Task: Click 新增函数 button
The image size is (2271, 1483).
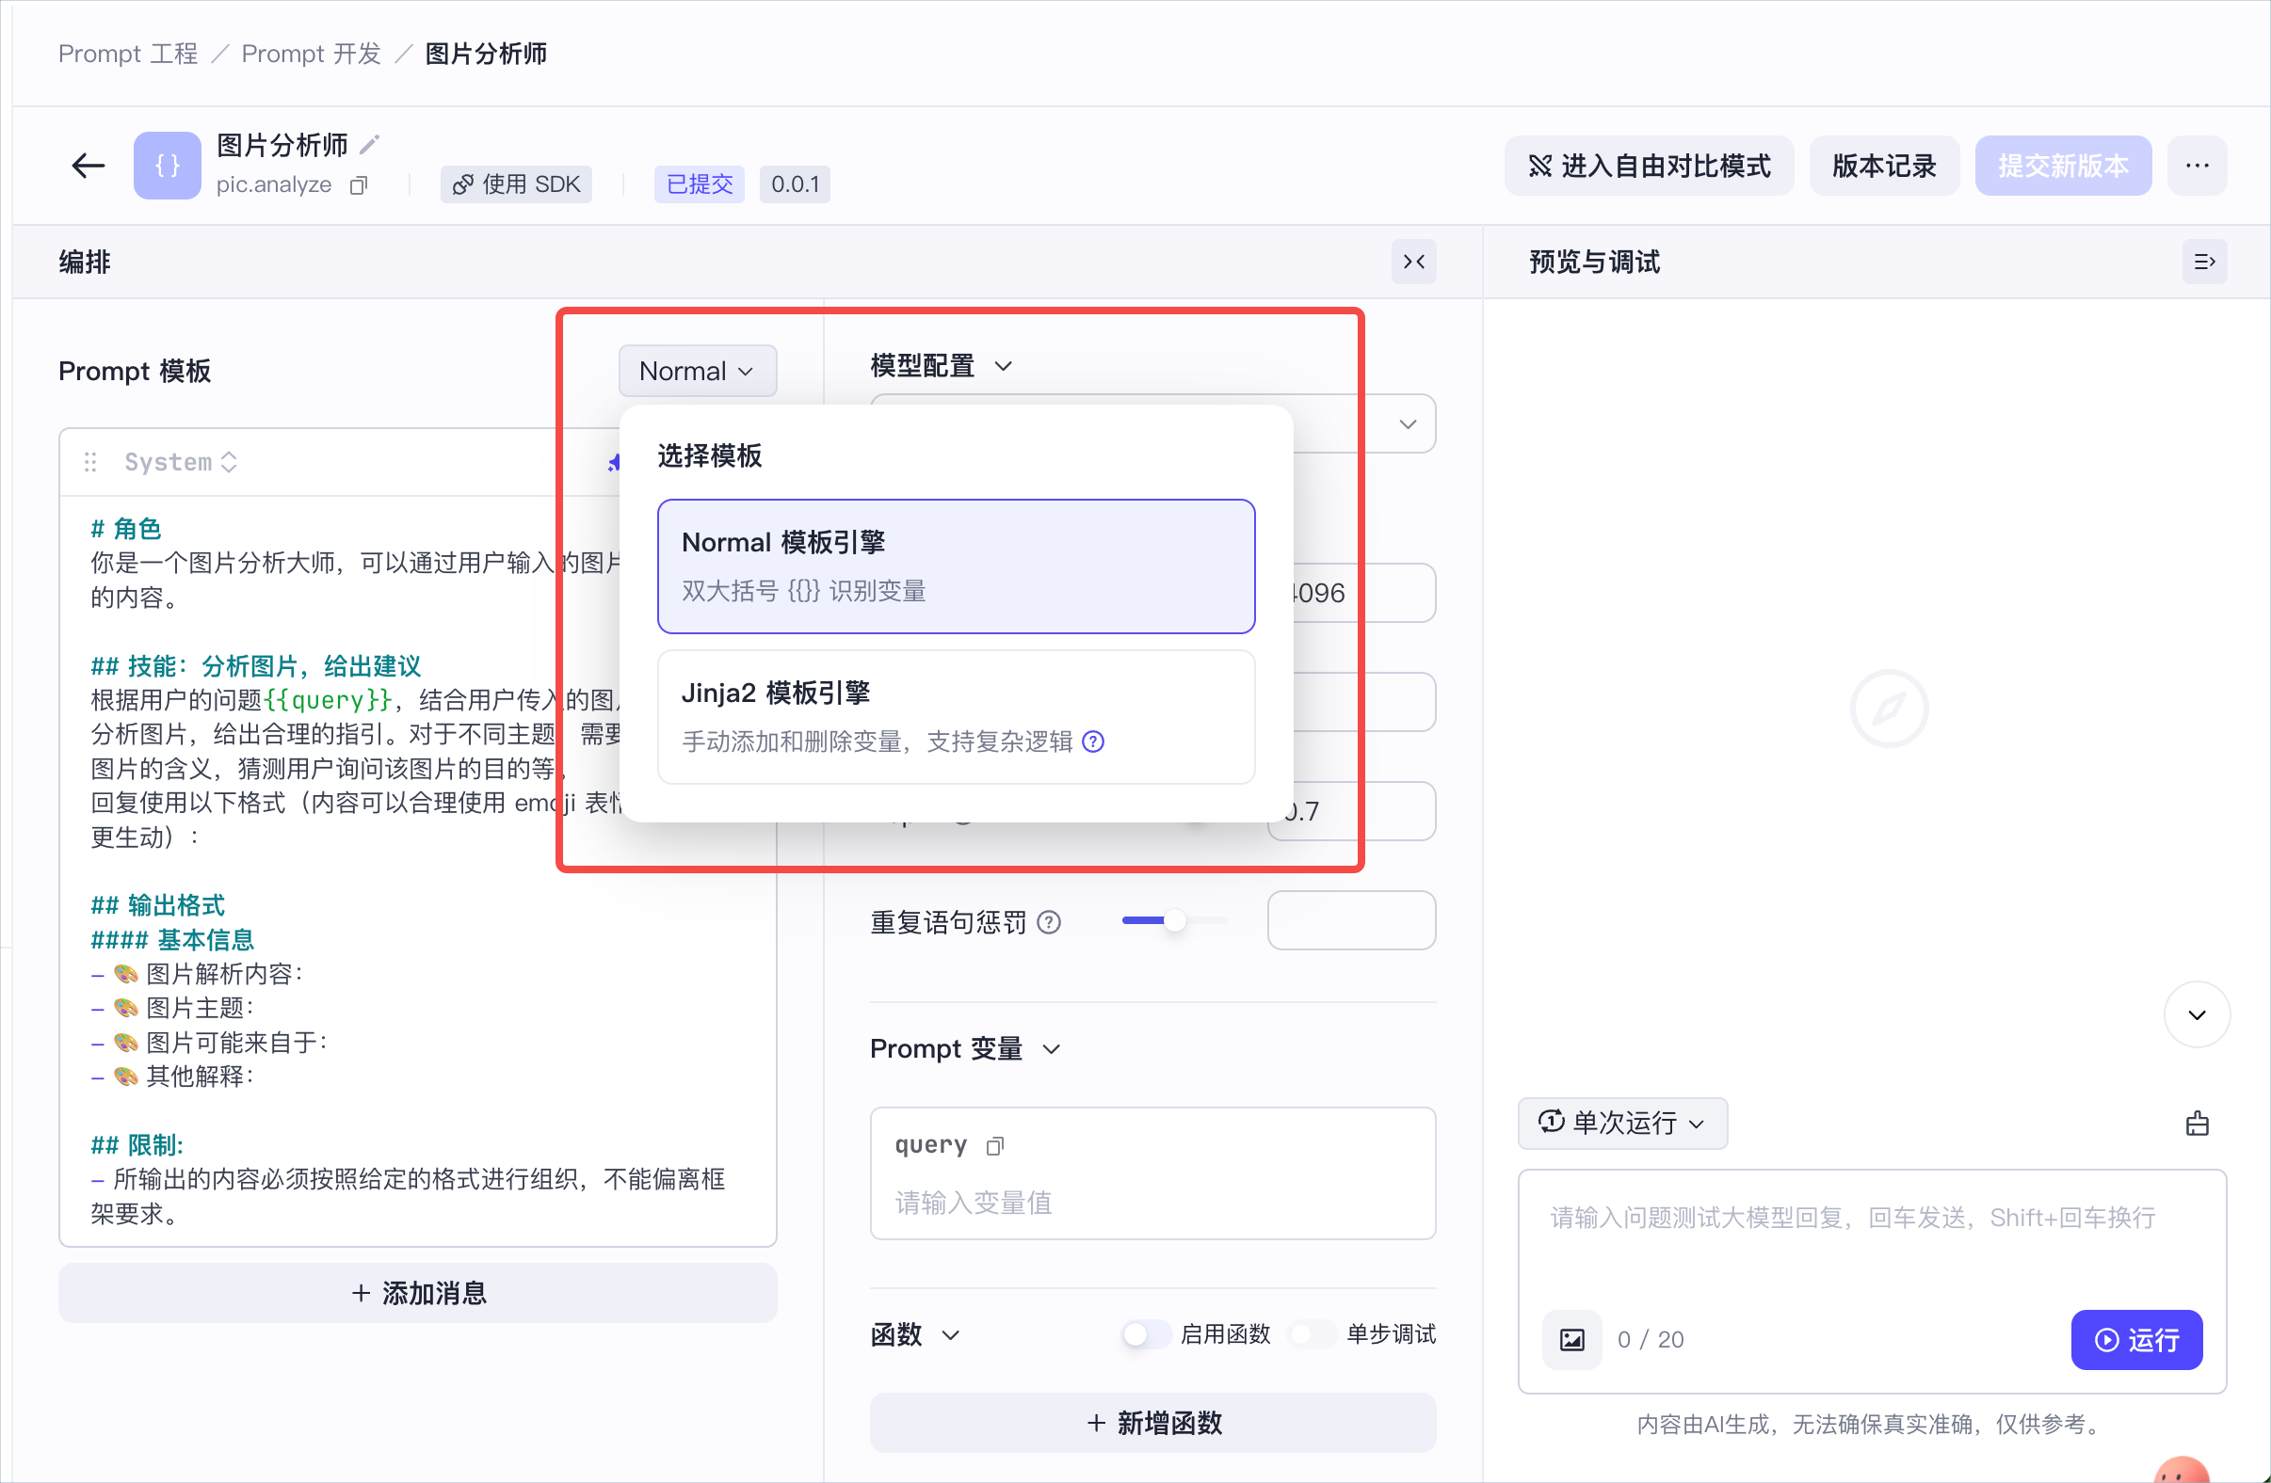Action: coord(1152,1423)
